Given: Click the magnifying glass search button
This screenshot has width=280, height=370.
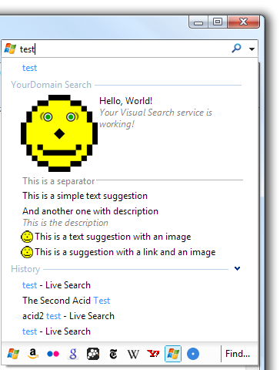Looking at the screenshot, I should tap(236, 48).
